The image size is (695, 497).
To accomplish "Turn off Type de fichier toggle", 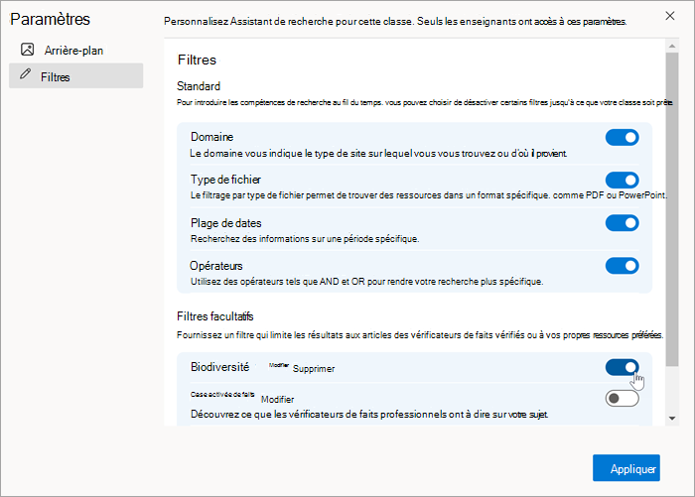I will pos(622,180).
